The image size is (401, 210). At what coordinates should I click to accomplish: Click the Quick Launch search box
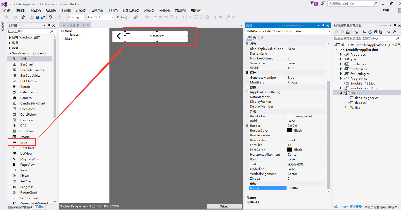(x=350, y=4)
